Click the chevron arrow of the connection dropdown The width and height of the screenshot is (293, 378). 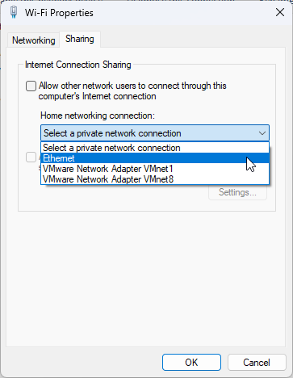pos(262,133)
